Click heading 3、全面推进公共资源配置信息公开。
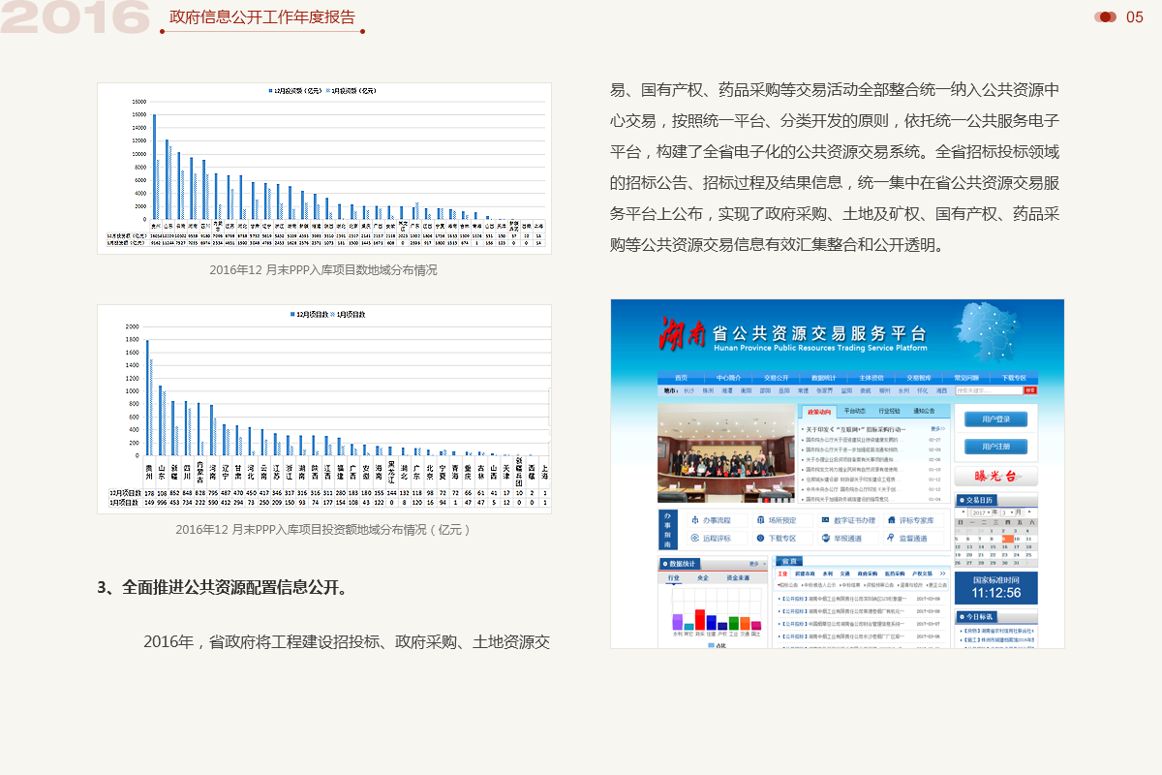 (x=222, y=587)
